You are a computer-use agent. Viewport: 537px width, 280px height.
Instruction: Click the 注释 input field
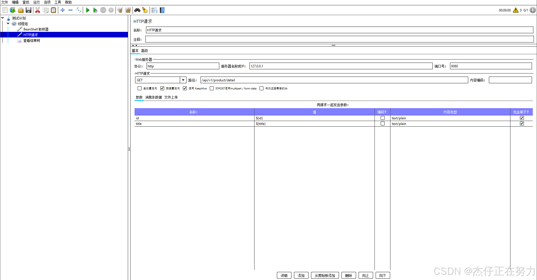340,39
